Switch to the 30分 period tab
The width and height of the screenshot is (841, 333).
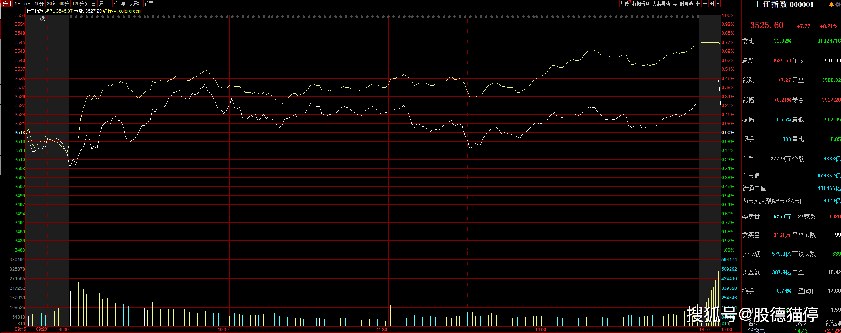[52, 4]
